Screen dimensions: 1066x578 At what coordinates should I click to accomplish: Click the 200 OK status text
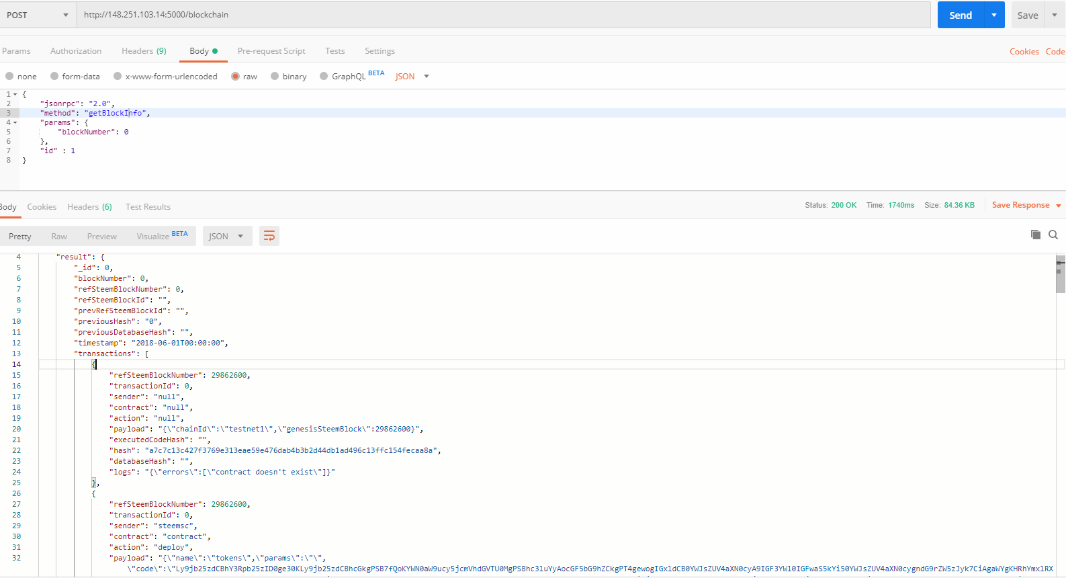coord(844,206)
